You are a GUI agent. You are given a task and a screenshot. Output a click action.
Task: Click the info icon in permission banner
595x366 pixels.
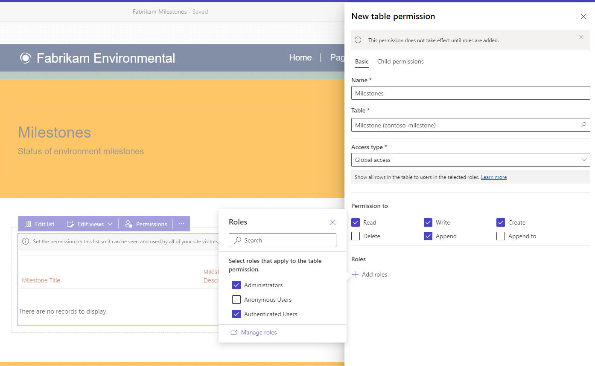[358, 40]
